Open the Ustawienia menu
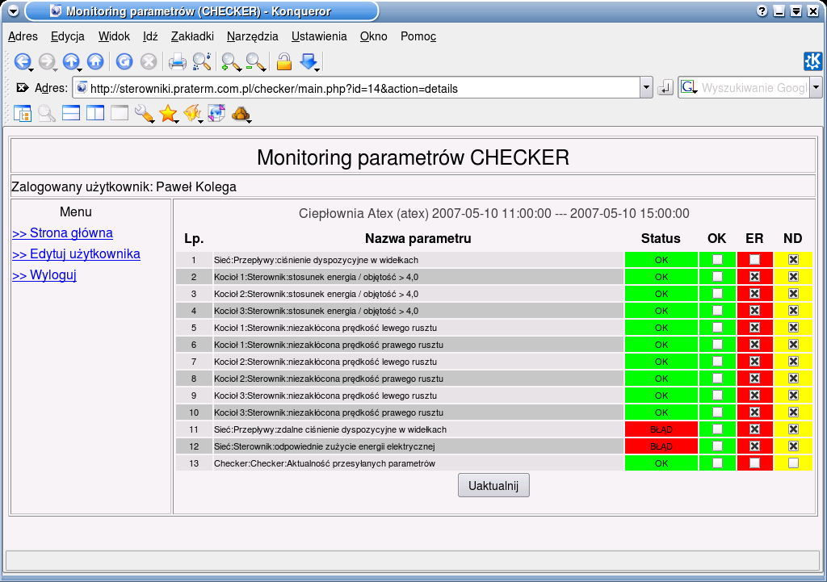Viewport: 827px width, 582px height. (319, 36)
